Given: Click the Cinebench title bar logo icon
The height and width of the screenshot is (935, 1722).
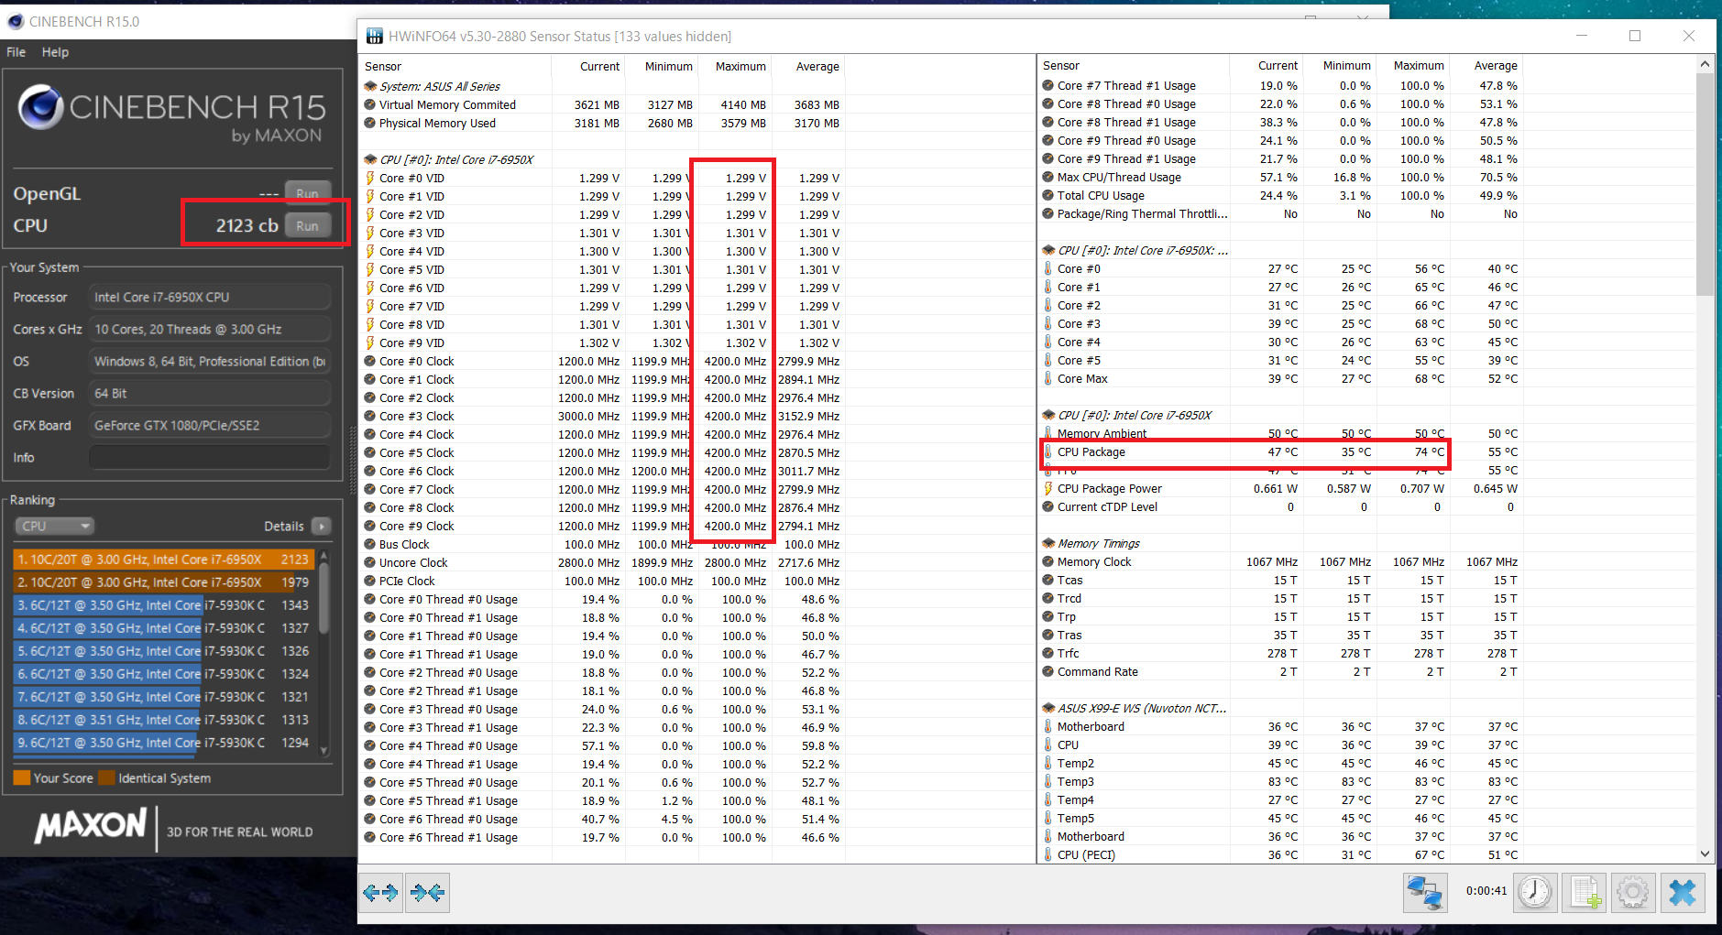Looking at the screenshot, I should [16, 21].
